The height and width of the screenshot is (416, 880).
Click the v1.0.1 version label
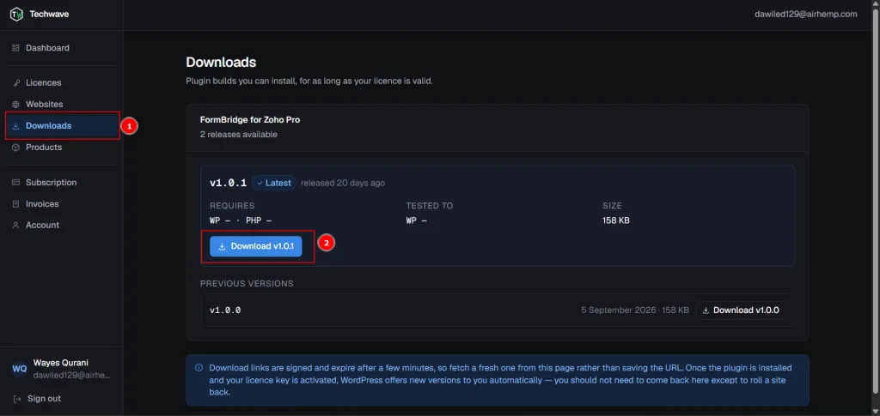coord(229,183)
